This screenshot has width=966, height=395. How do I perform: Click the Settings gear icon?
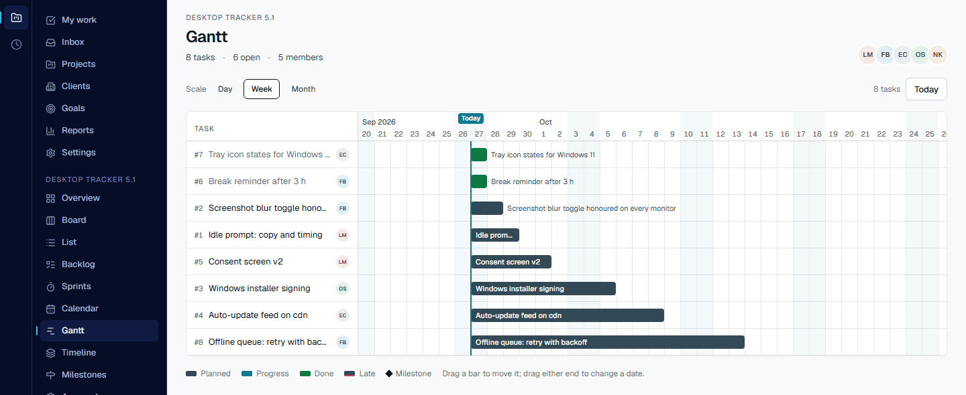point(50,153)
